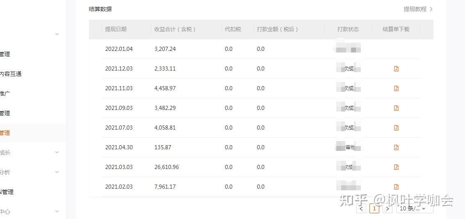Go to previous page arrow

click(361, 209)
